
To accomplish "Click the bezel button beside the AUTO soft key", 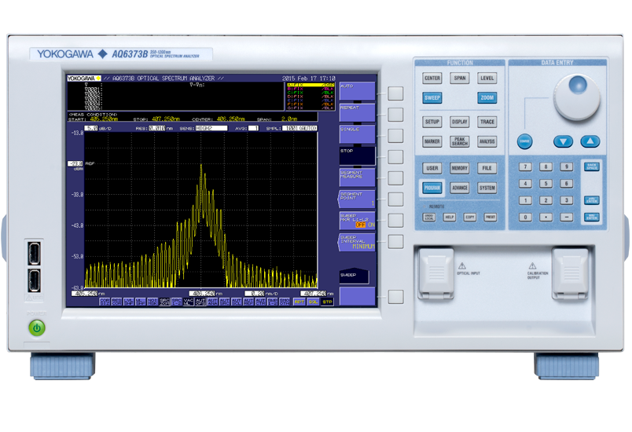I will [x=395, y=93].
